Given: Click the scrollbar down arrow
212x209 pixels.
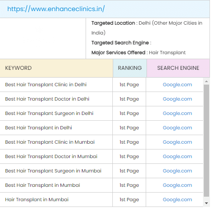Looking at the screenshot, I should 206,203.
